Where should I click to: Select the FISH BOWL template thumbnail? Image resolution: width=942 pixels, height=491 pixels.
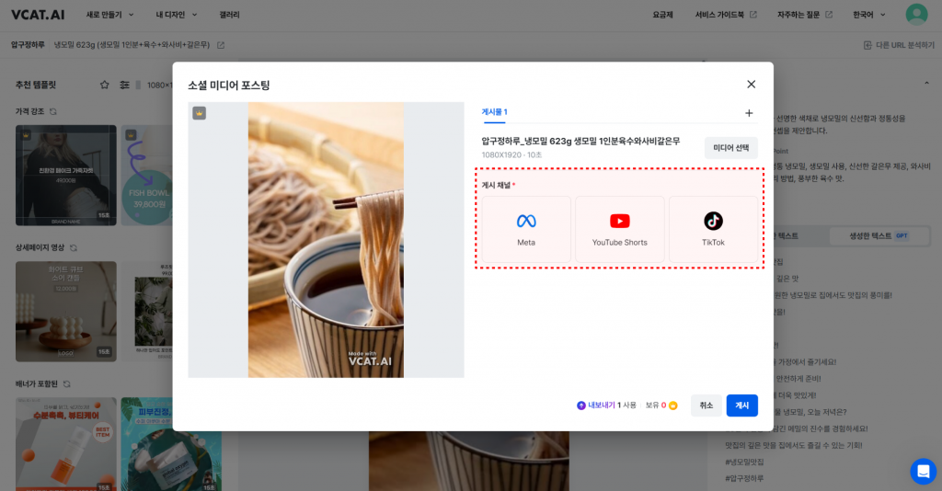coord(146,176)
